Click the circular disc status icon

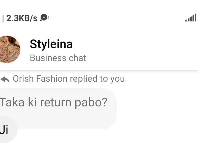pos(43,18)
